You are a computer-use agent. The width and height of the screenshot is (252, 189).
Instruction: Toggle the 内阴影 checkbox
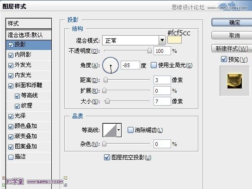pyautogui.click(x=11, y=55)
